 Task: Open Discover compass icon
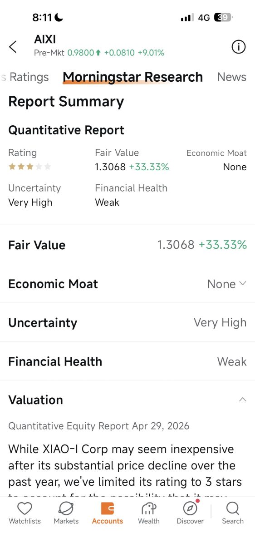[190, 508]
